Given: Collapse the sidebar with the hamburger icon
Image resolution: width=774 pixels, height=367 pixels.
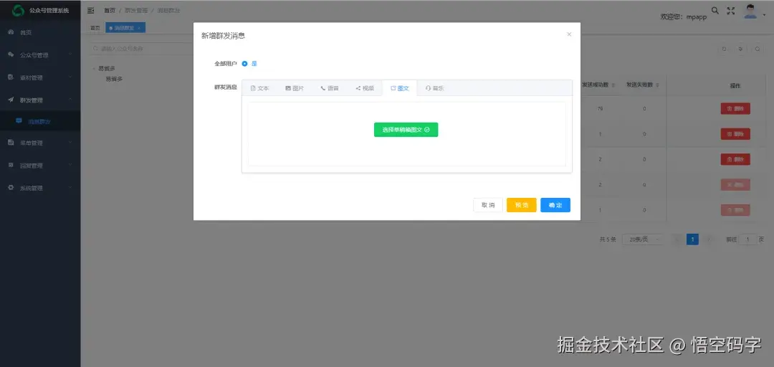Looking at the screenshot, I should (x=90, y=10).
